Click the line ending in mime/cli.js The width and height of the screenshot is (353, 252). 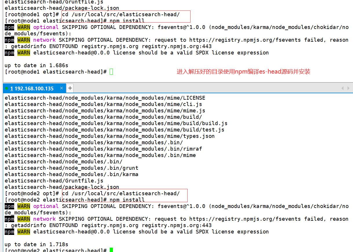[x=103, y=104]
